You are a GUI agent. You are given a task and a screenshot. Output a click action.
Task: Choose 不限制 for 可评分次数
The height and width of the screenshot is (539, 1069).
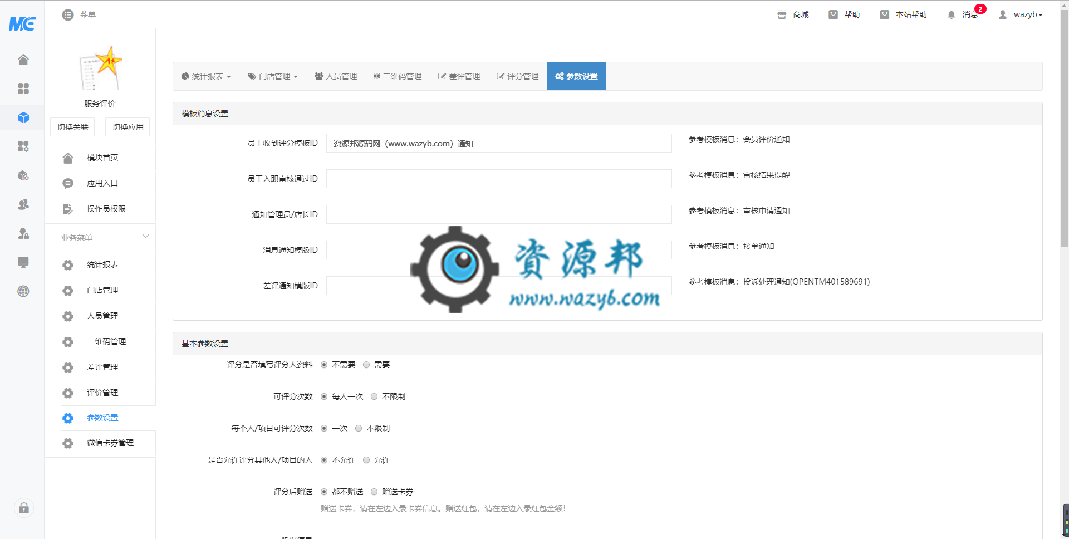(x=374, y=397)
